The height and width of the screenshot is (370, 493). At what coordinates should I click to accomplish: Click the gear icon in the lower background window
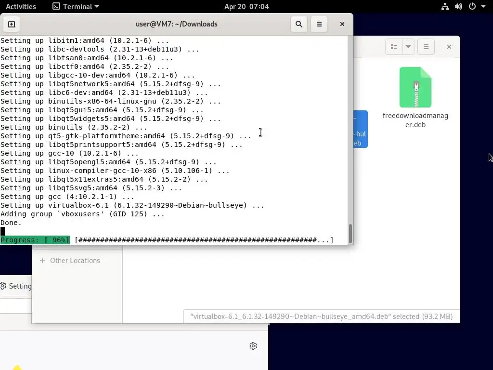coord(253,346)
